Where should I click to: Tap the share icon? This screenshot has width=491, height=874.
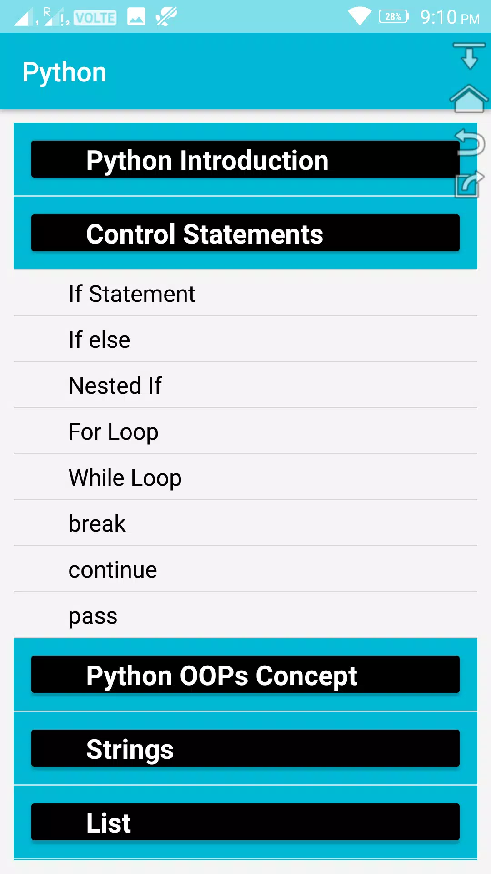(469, 184)
